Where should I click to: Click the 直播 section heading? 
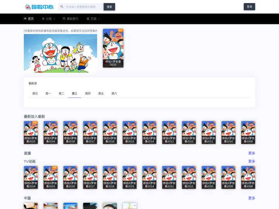pyautogui.click(x=28, y=153)
